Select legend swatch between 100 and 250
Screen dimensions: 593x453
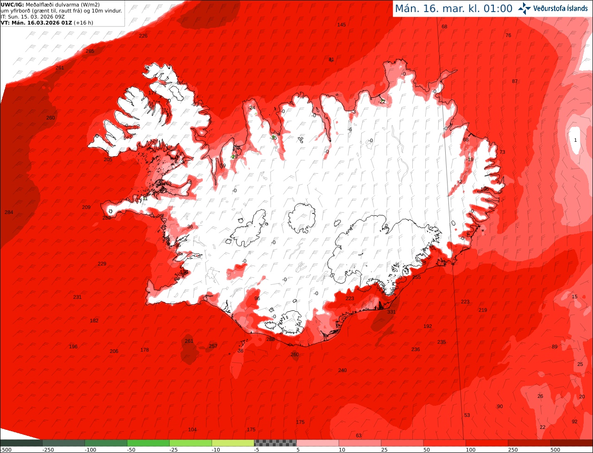487,443
